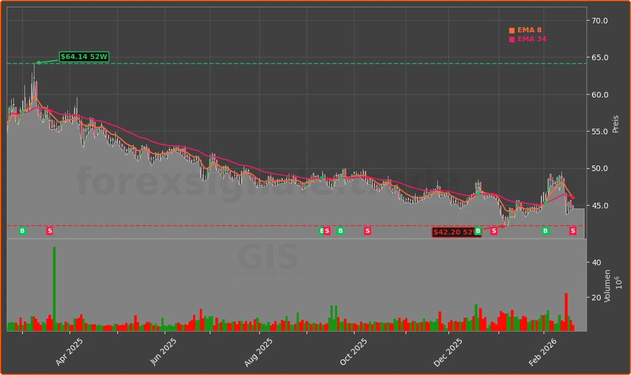Click the orange EMA 8 legend swatch
This screenshot has width=631, height=375.
pos(512,31)
